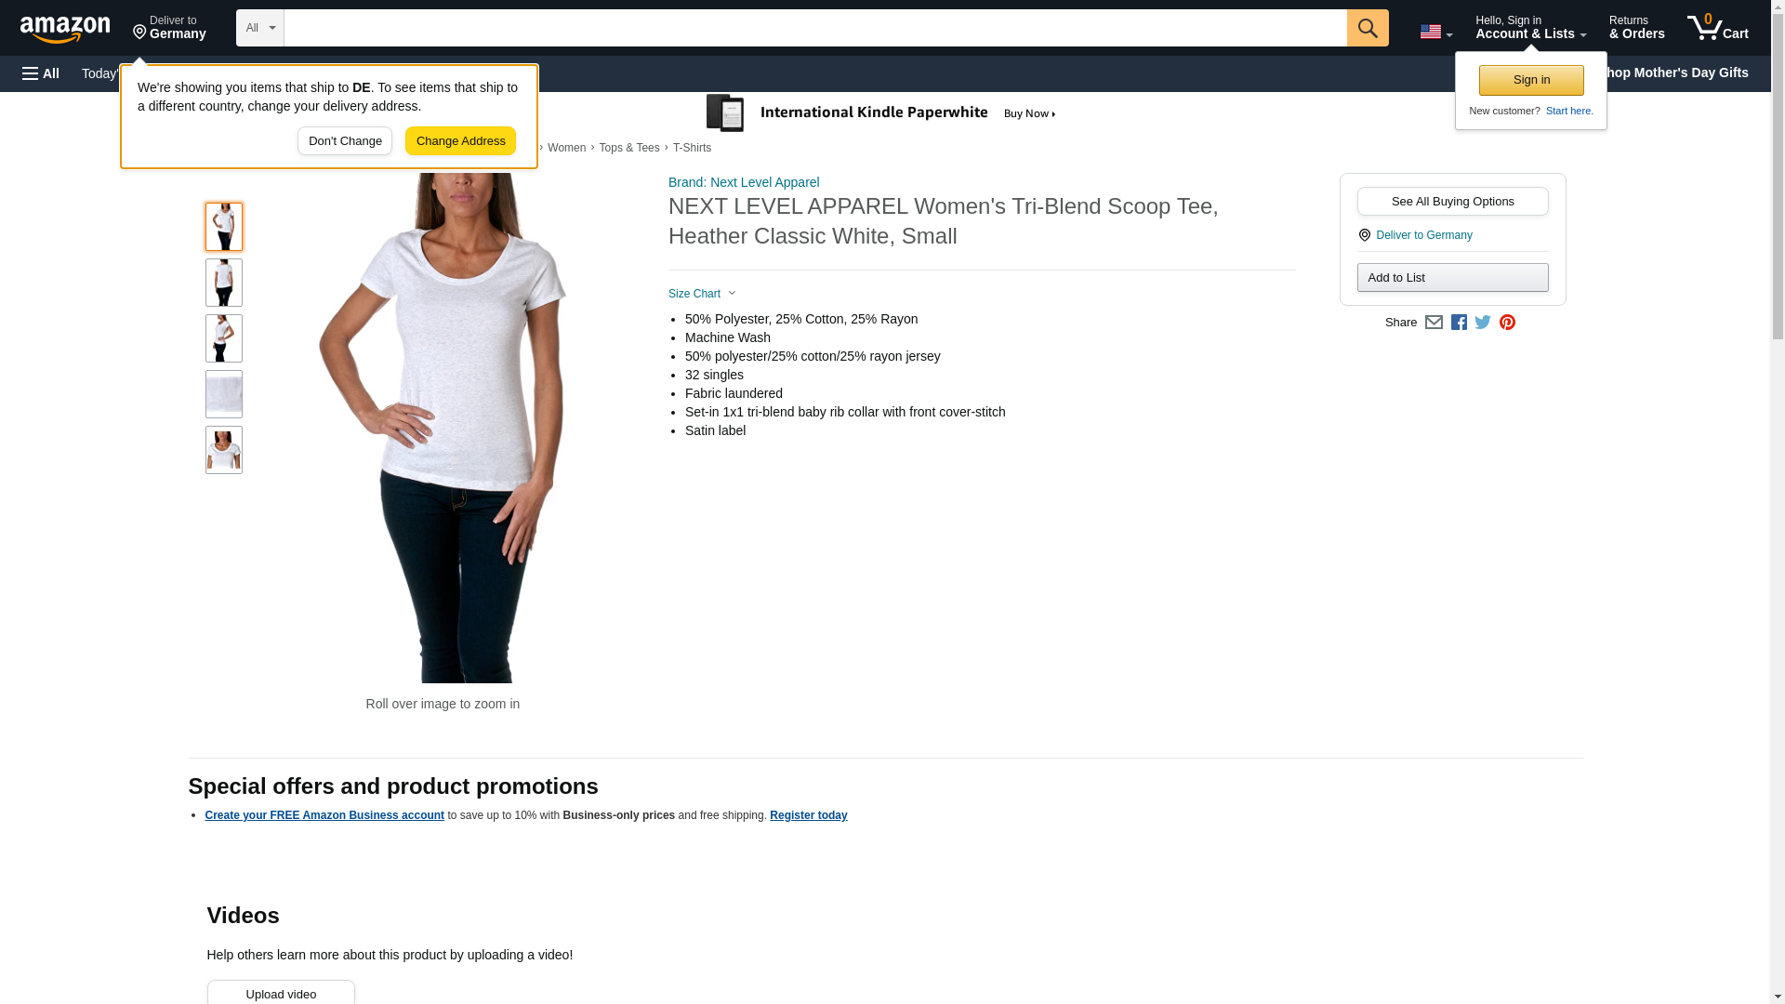Click the Add to List button
Screen dimensions: 1785x1004
tap(1452, 278)
